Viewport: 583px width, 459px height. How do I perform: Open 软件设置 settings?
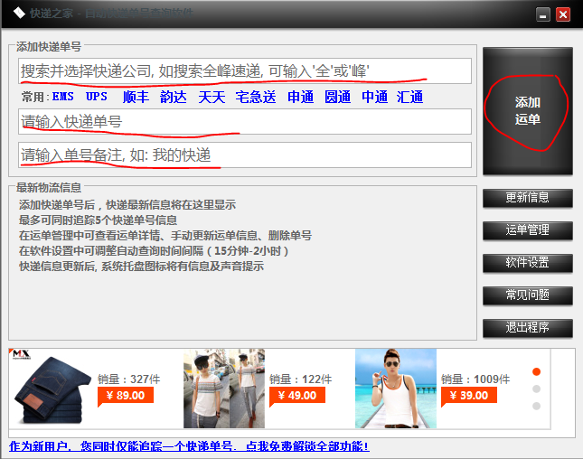(528, 263)
